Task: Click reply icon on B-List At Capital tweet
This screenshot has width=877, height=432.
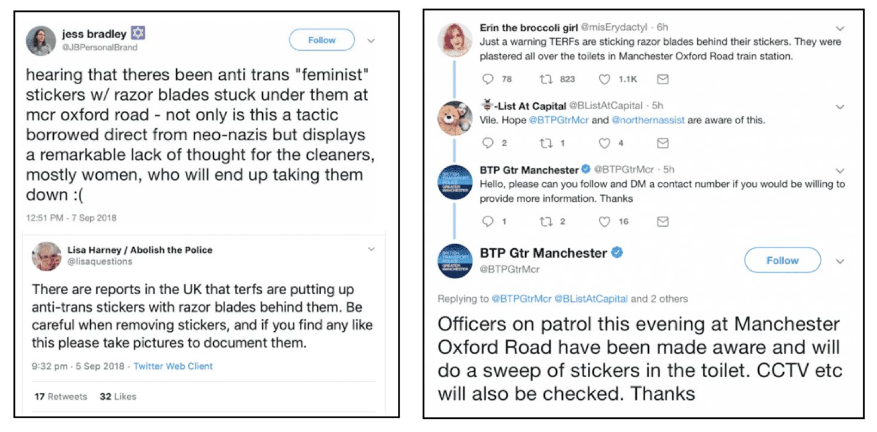Action: 488,143
